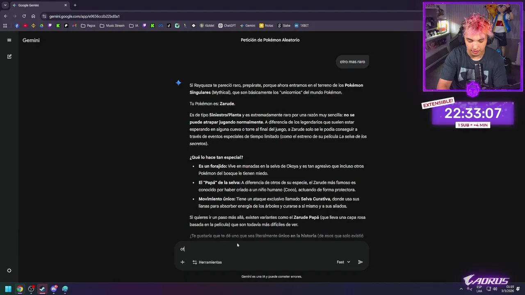Focus the Gemini prompt input field
This screenshot has height=295, width=525.
[272, 249]
